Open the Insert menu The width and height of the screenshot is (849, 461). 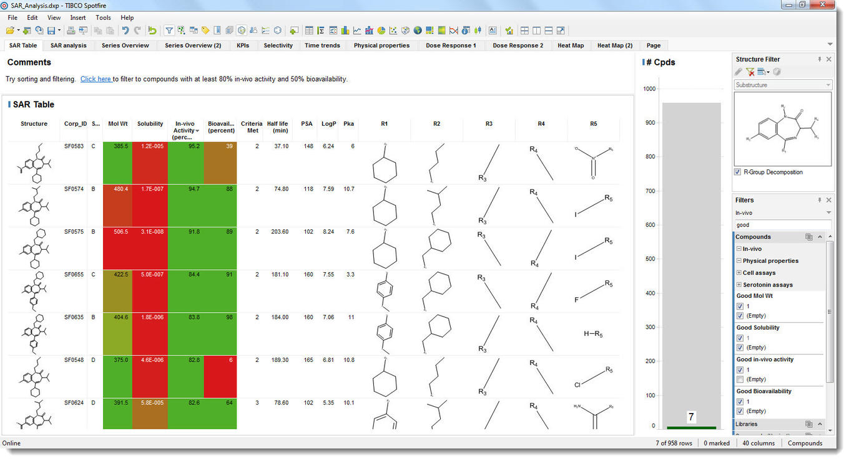pos(78,17)
